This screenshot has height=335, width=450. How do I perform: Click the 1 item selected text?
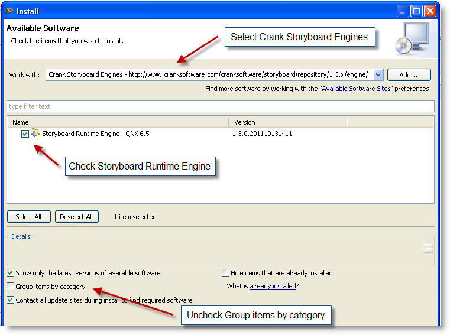coord(135,217)
